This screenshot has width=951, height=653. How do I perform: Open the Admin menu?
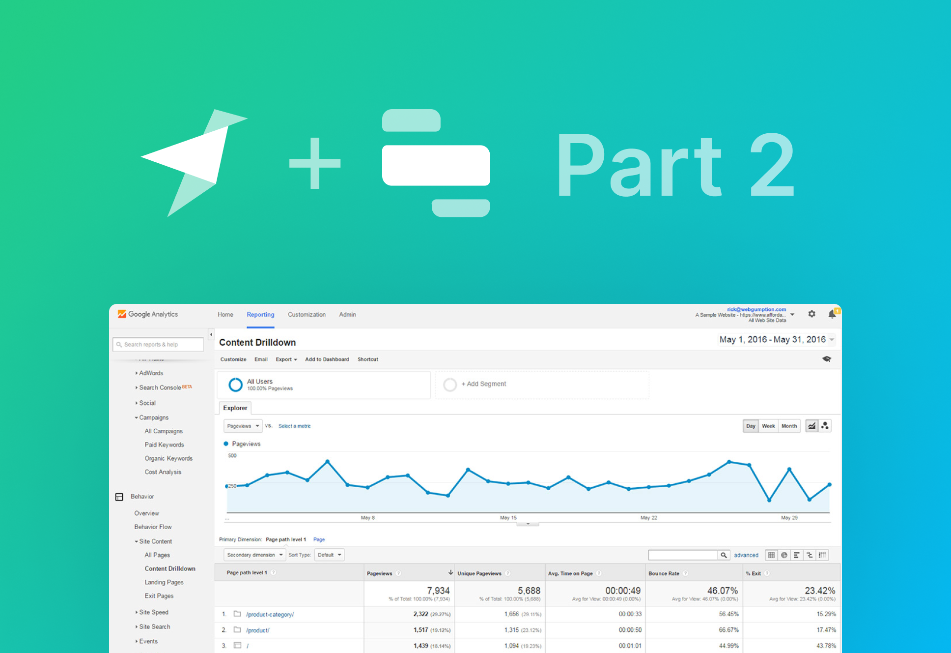coord(347,314)
